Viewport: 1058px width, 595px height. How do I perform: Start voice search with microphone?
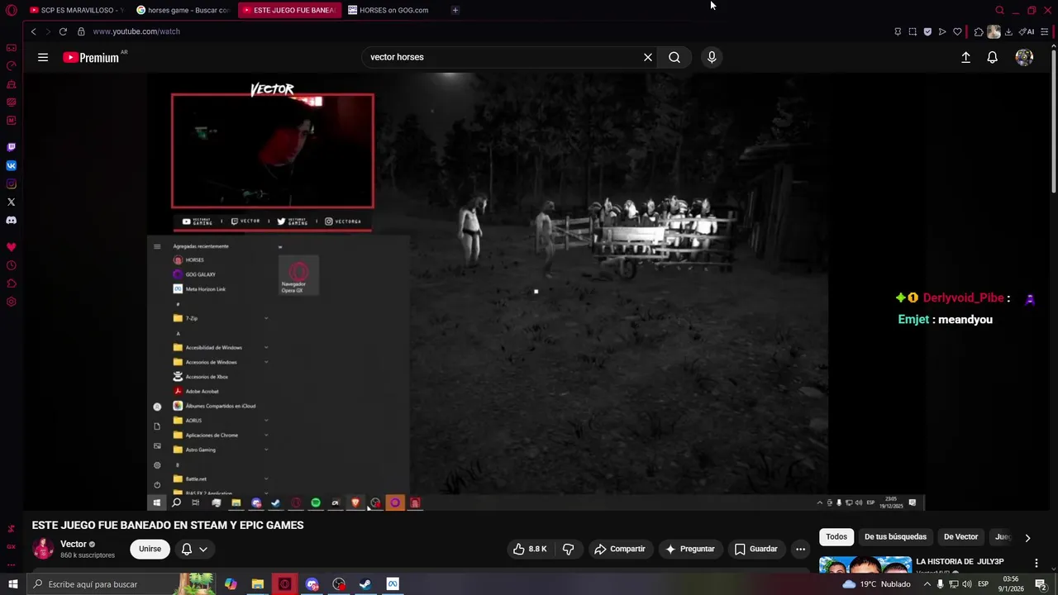click(712, 57)
